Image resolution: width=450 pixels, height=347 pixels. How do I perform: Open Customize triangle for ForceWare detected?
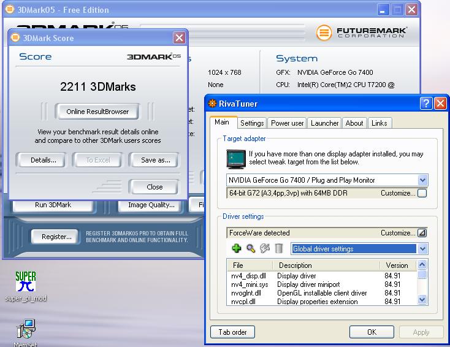[x=422, y=233]
